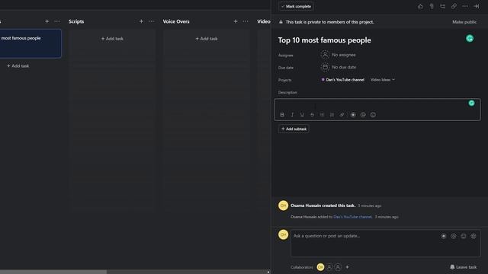This screenshot has width=488, height=274.
Task: Add collaborator with plus icon
Action: point(348,267)
